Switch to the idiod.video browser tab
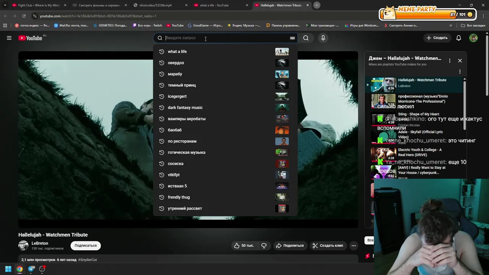 [x=160, y=5]
